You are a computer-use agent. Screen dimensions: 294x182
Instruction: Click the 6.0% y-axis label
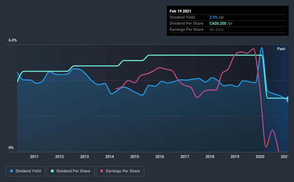[x=13, y=40]
